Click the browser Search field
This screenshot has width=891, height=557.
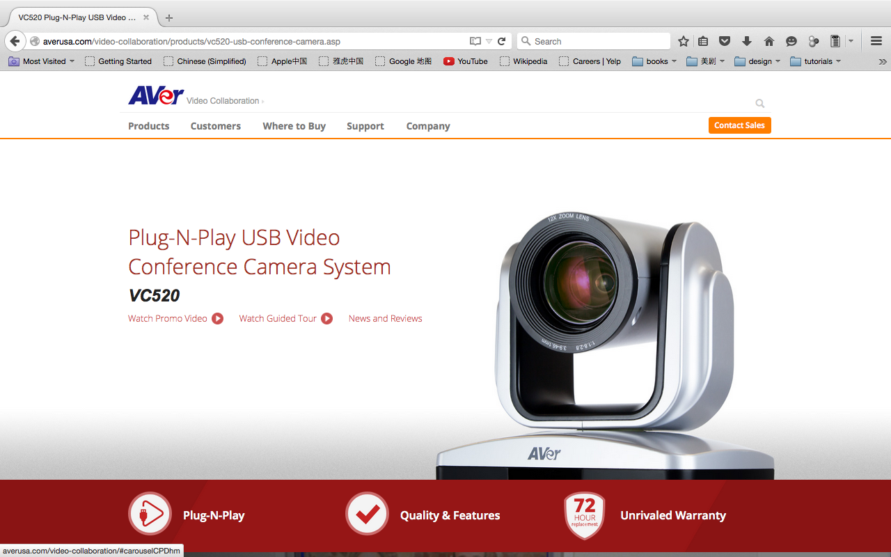click(x=594, y=41)
